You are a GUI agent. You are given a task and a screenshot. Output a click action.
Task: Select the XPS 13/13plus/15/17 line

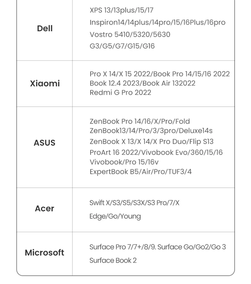pos(121,10)
